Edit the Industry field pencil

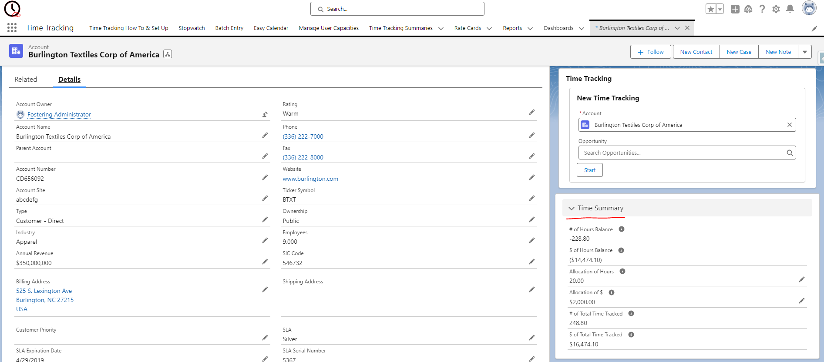tap(265, 240)
